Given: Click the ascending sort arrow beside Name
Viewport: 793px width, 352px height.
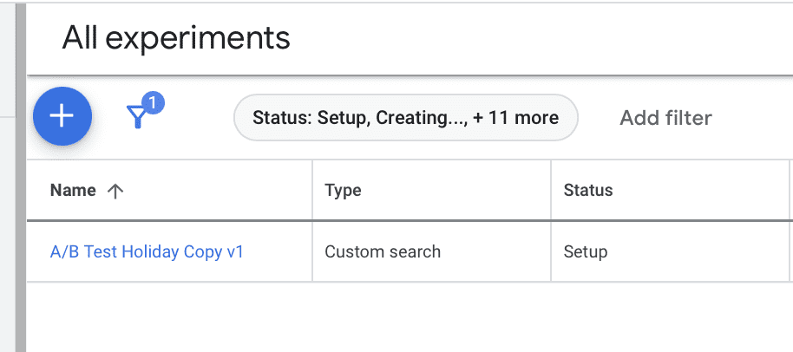Looking at the screenshot, I should click(115, 191).
